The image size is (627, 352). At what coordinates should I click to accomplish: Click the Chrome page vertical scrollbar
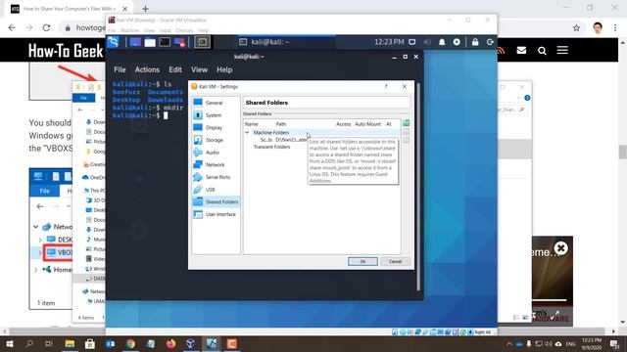623,153
